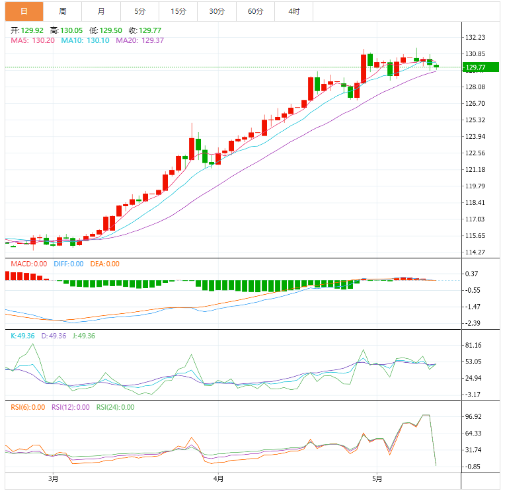This screenshot has height=493, width=505.
Task: Click the MACD: 0.00 indicator label
Action: (x=27, y=264)
